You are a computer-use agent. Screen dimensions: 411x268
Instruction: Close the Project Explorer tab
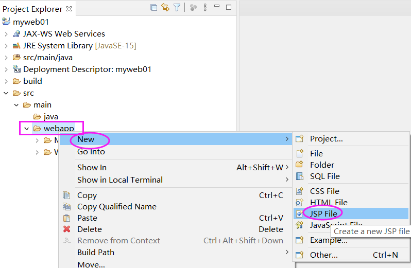pos(69,9)
